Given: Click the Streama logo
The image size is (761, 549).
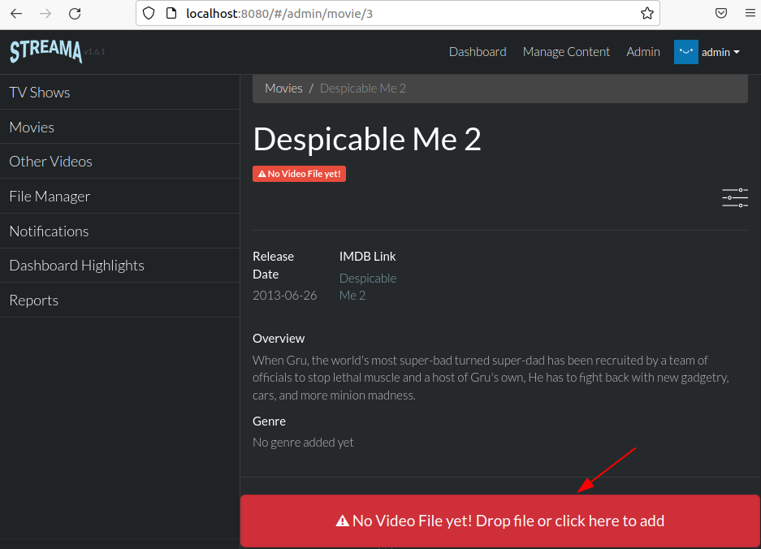Looking at the screenshot, I should (x=46, y=51).
